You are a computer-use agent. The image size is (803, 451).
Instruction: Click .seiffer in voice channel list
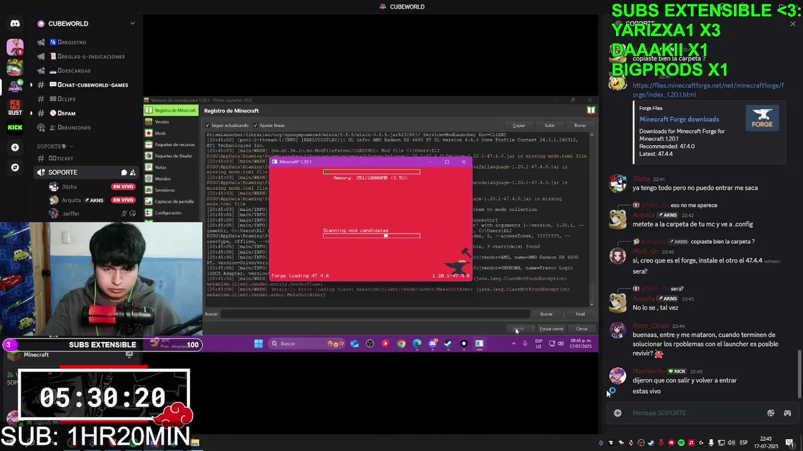pyautogui.click(x=71, y=214)
